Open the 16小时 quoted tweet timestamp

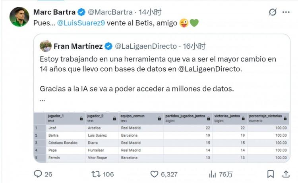194,46
